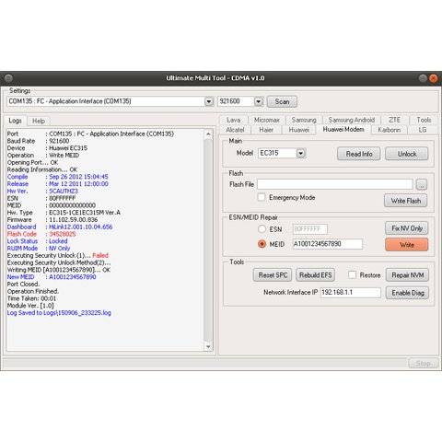Click the window menu button in title bar
Screen dimensions: 442x442
click(x=8, y=78)
